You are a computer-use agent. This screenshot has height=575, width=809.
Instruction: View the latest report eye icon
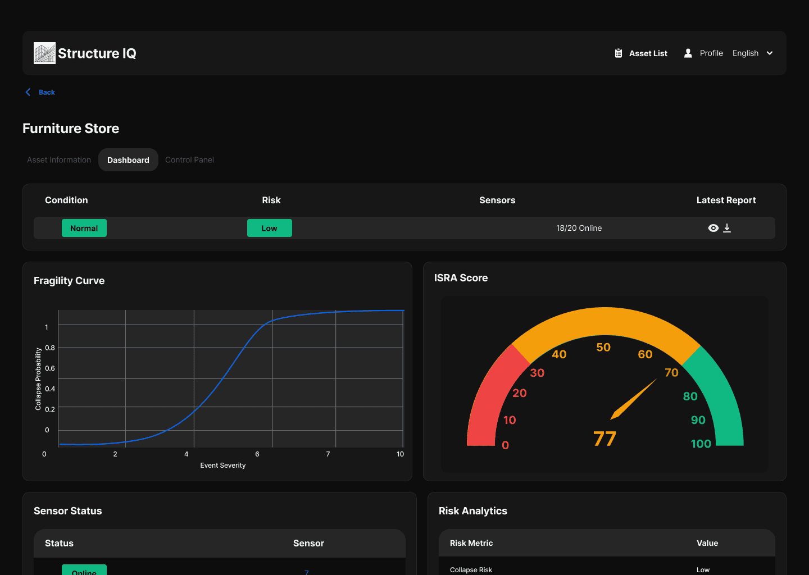[x=713, y=228]
